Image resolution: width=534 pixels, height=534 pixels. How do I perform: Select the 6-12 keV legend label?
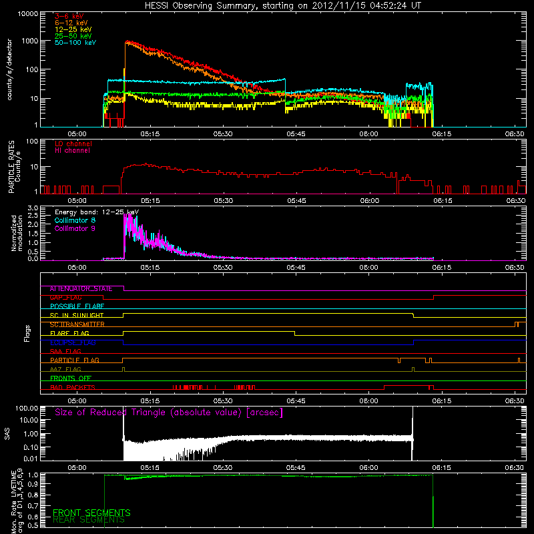point(71,23)
